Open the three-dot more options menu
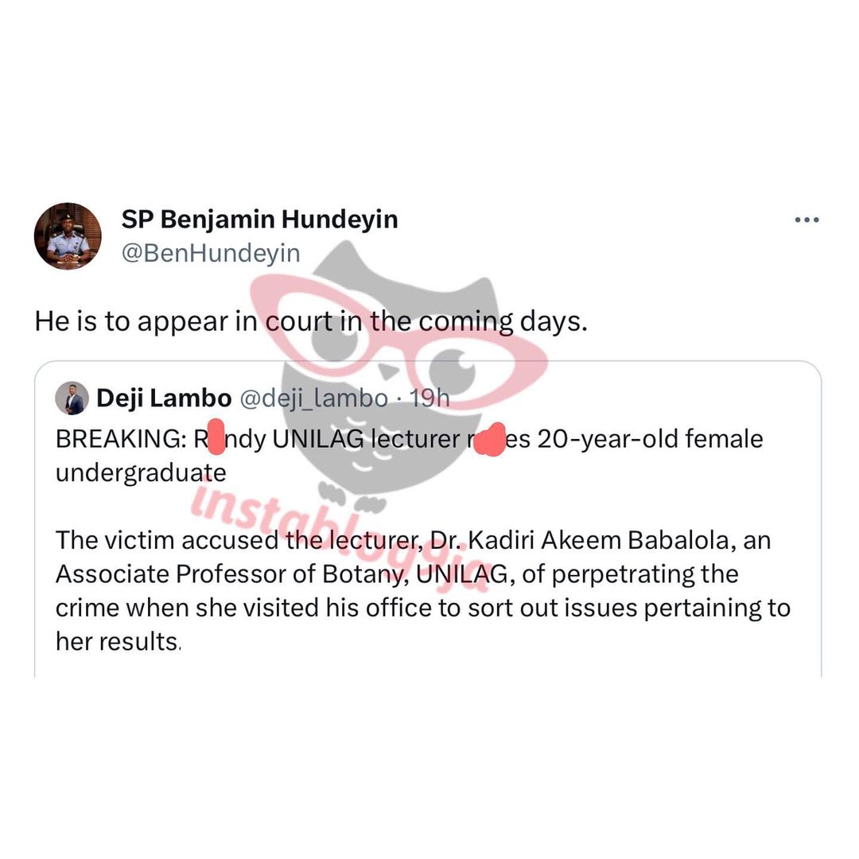Screen dimensions: 859x859 [x=807, y=220]
